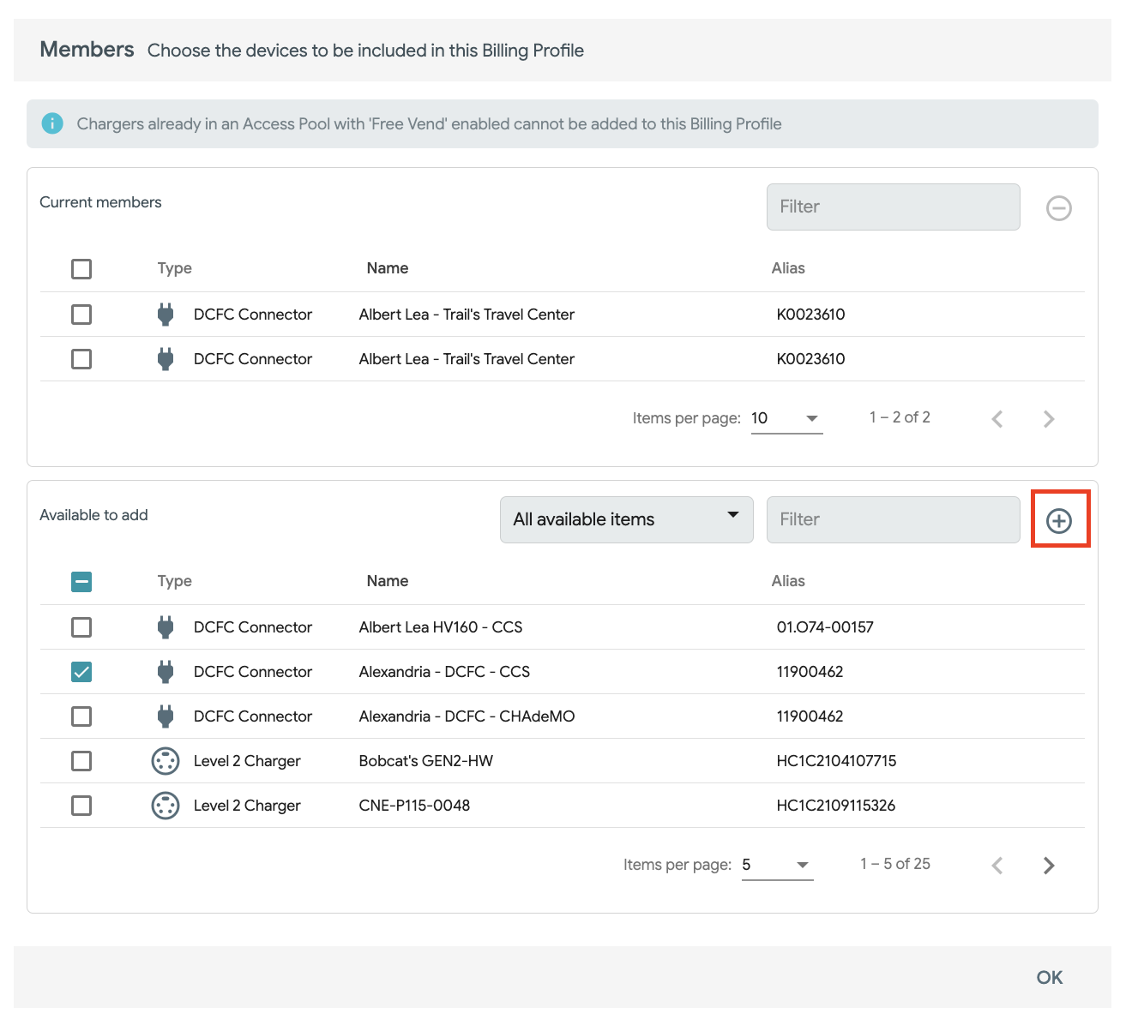Go to previous page of available items
1132x1025 pixels.
[997, 865]
